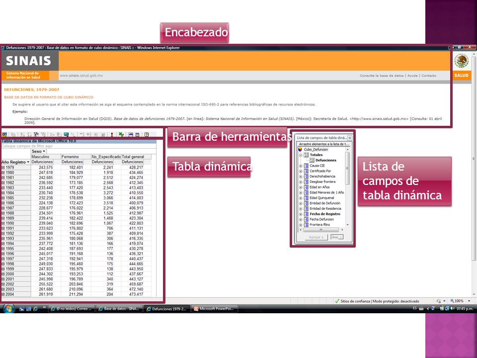The height and width of the screenshot is (358, 477).
Task: Click 'Coloque campos de filtro aquí' drop area
Action: [x=79, y=146]
